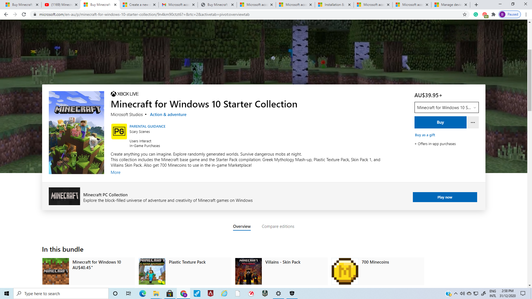Open the more options ellipsis button
Image resolution: width=532 pixels, height=299 pixels.
(473, 122)
